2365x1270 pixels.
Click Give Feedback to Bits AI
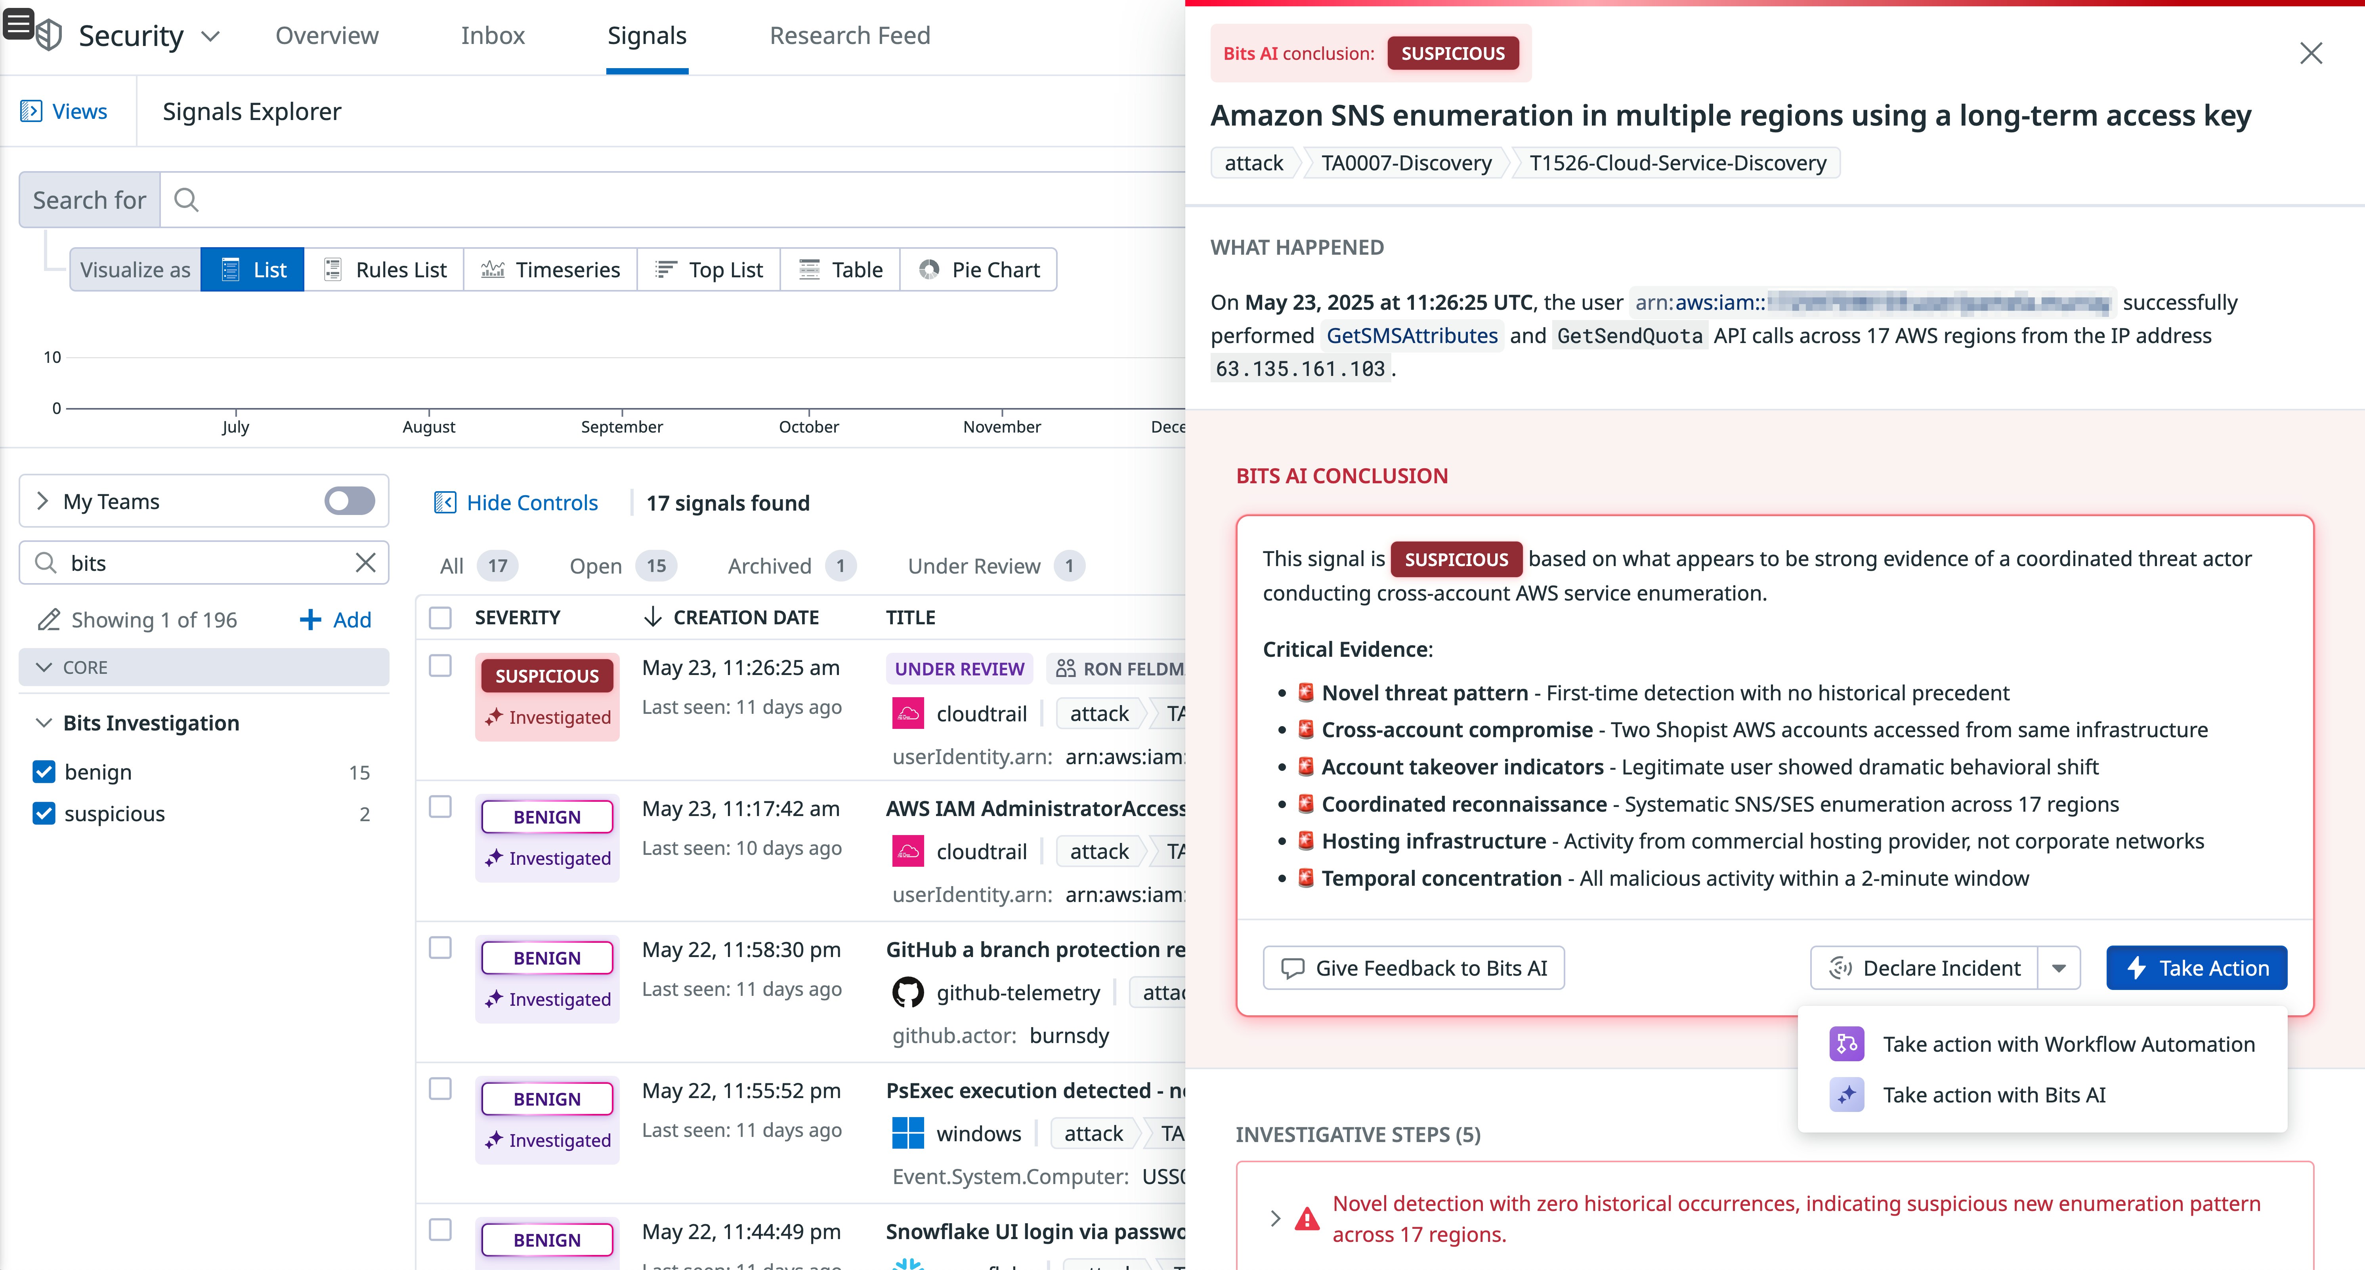click(1413, 968)
